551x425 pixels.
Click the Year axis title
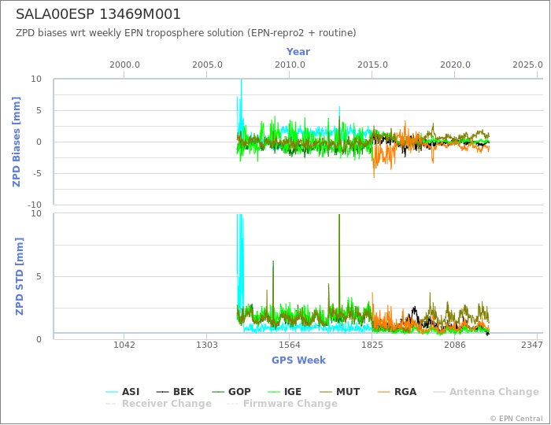click(x=298, y=52)
